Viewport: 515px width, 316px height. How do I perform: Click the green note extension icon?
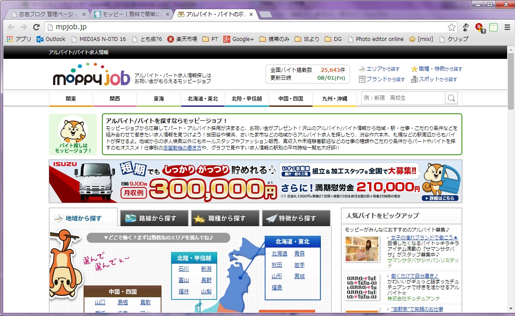(x=493, y=27)
